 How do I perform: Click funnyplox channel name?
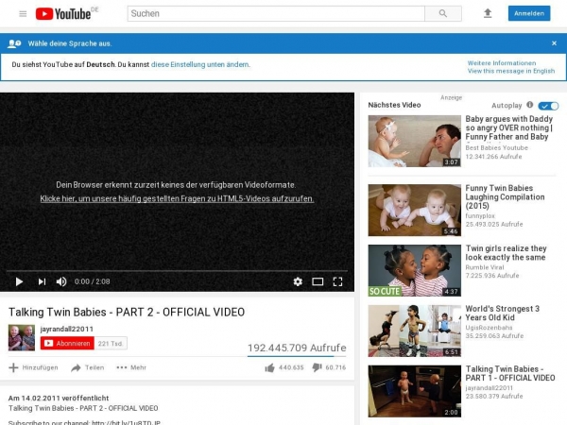click(480, 215)
